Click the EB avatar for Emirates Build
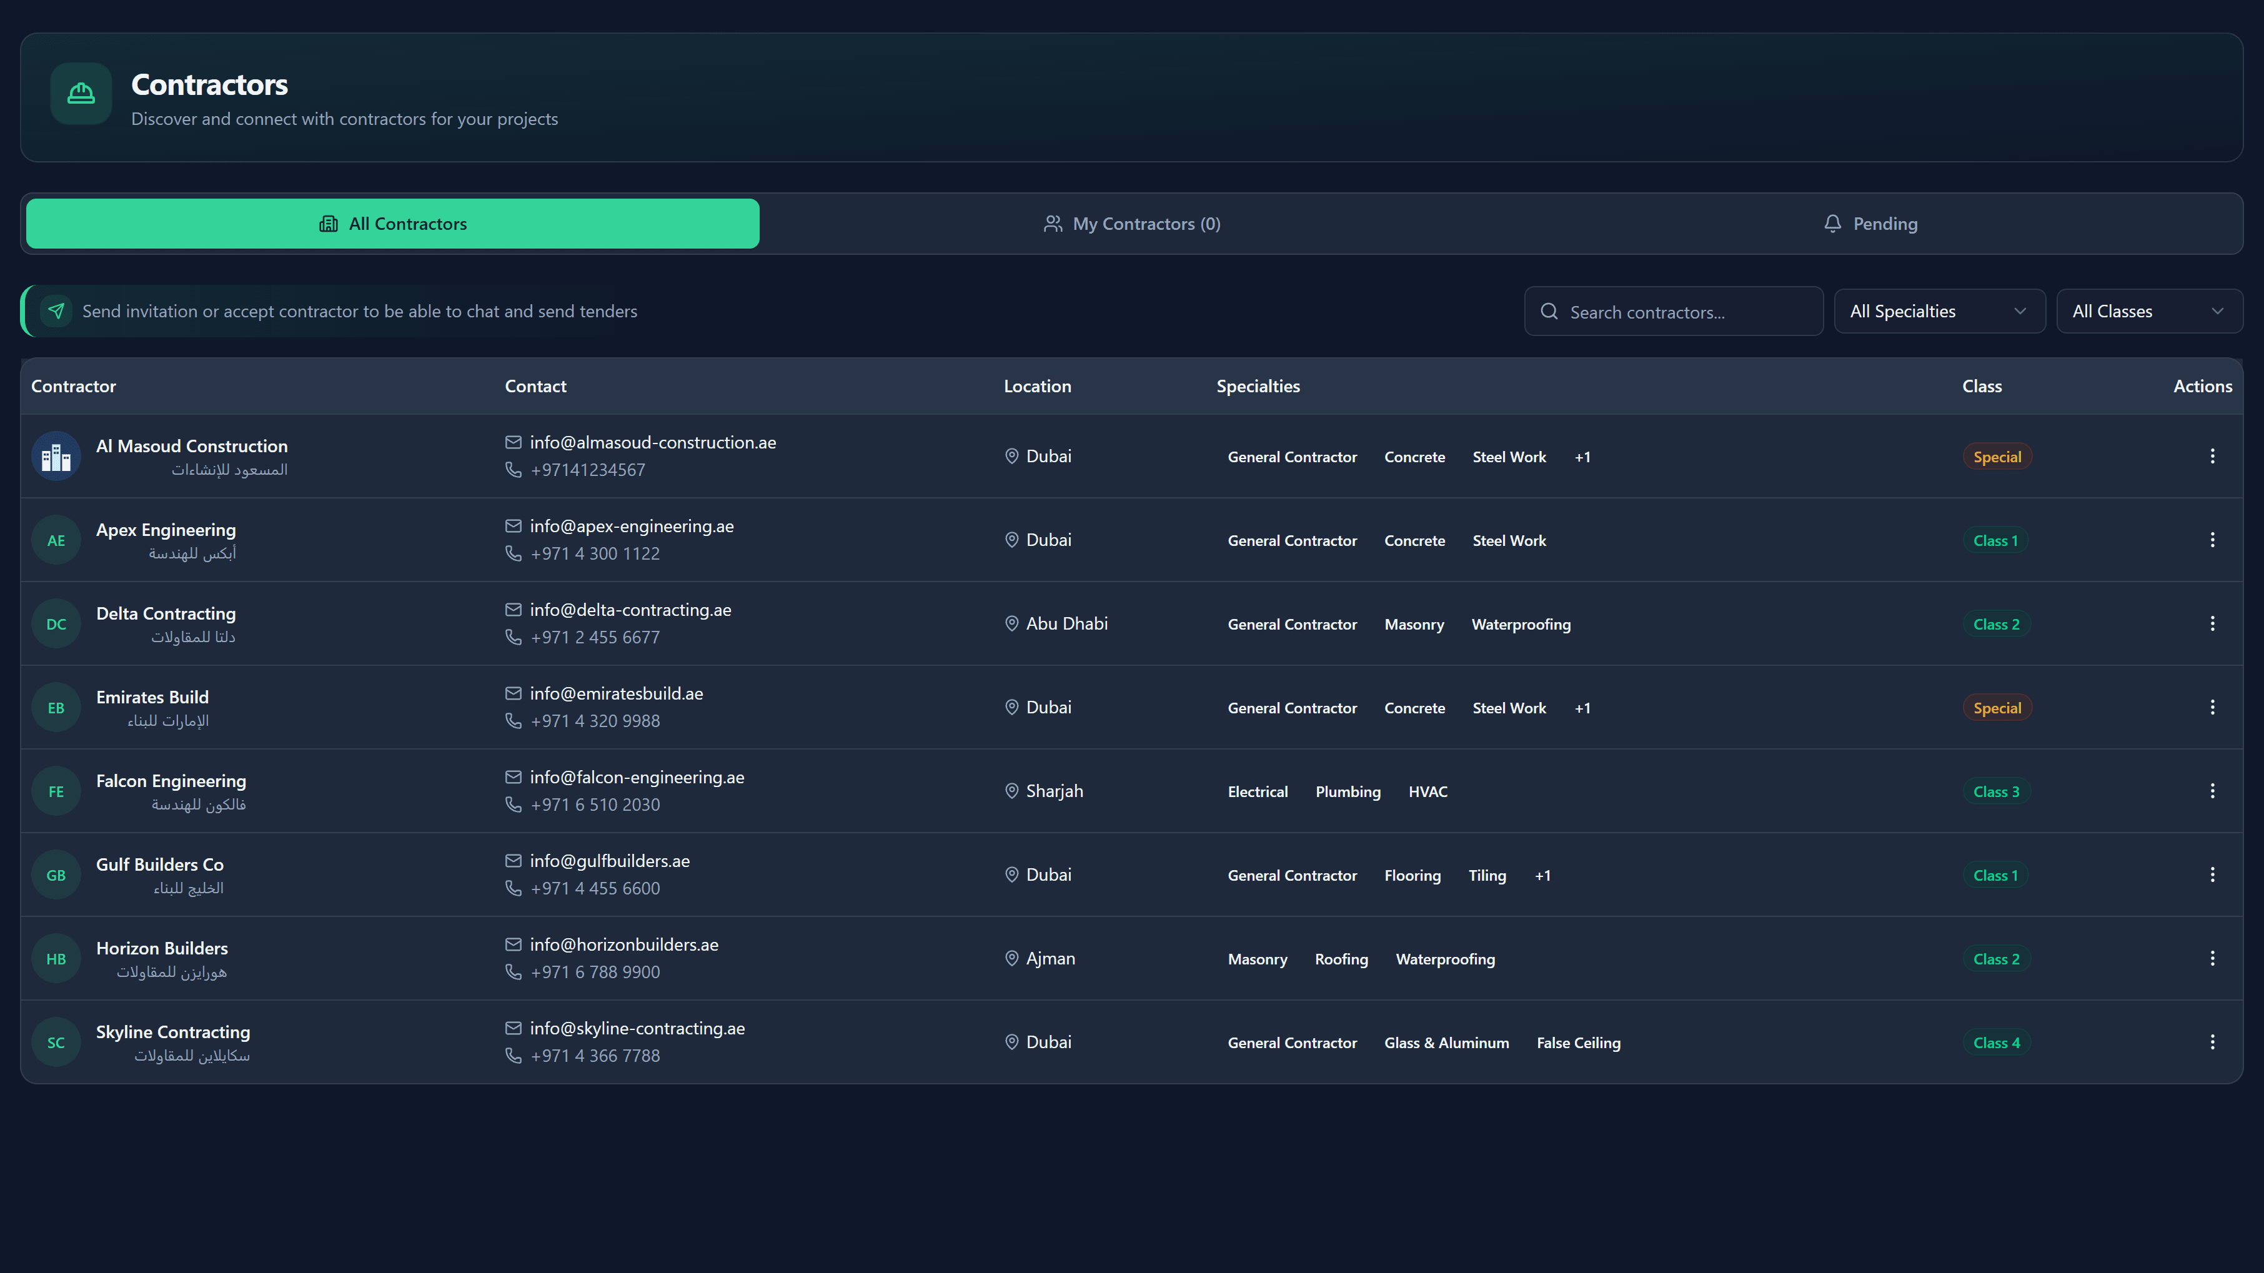Image resolution: width=2264 pixels, height=1273 pixels. click(x=56, y=707)
